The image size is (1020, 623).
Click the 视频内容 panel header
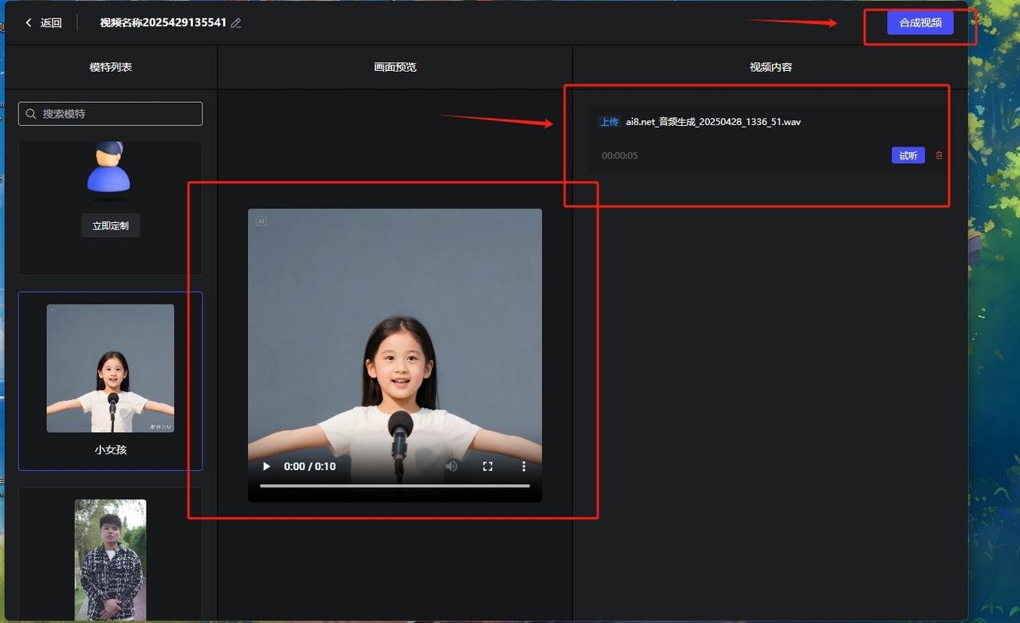(x=770, y=67)
